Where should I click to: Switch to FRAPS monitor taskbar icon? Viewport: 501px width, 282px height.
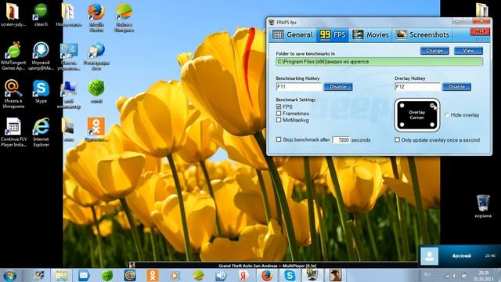click(312, 275)
